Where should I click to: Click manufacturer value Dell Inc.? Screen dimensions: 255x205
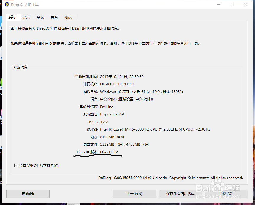pos(107,107)
